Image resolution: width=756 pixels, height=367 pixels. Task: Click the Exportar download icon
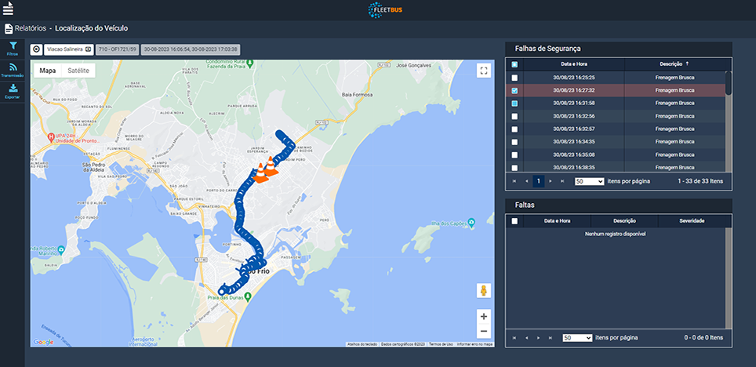13,91
